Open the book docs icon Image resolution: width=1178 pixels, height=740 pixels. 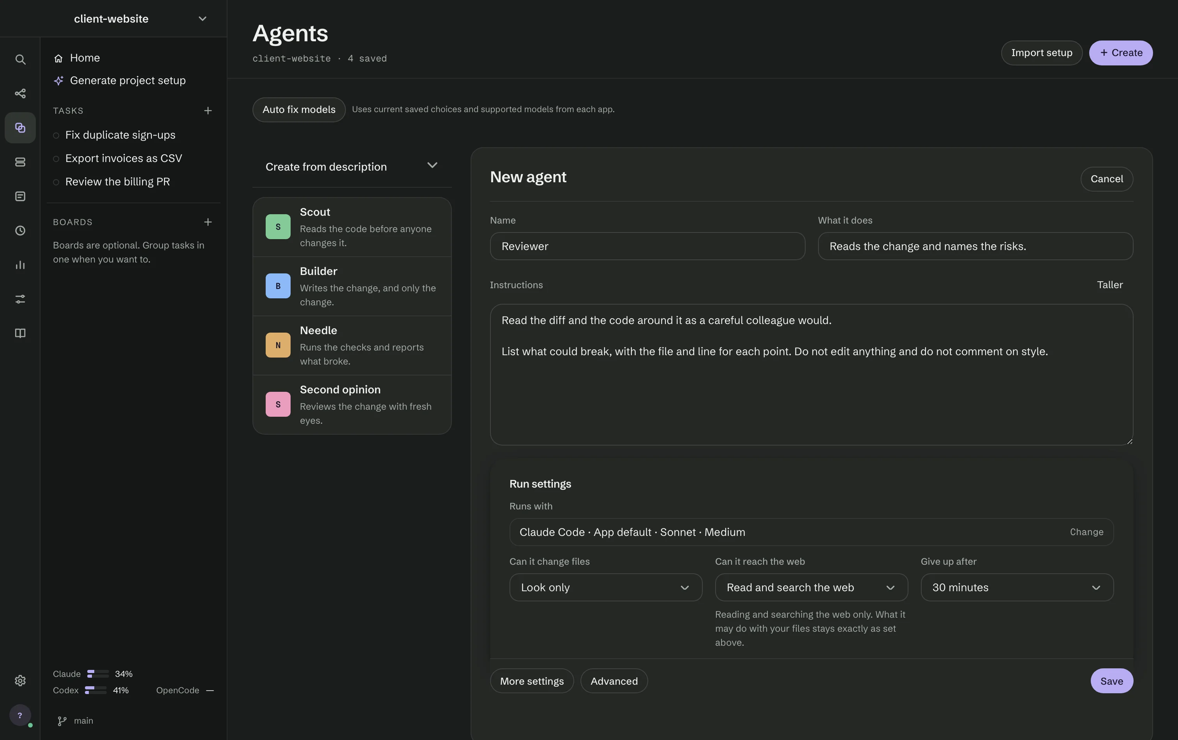pos(20,333)
